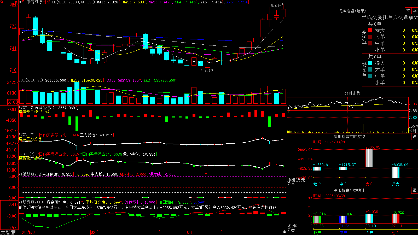Click the 已成交委托单成交量统计 header
Viewport: 418px width, 235px height.
pos(390,17)
